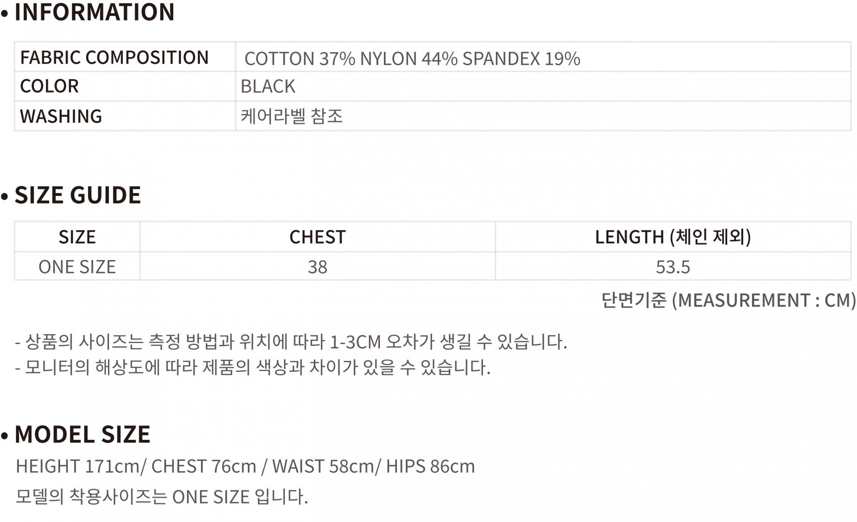This screenshot has width=857, height=522.
Task: Click the HEIGHT 171cm model measurements line
Action: (x=245, y=466)
